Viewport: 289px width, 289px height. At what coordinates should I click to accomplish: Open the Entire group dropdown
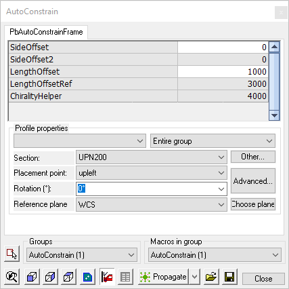coord(213,141)
